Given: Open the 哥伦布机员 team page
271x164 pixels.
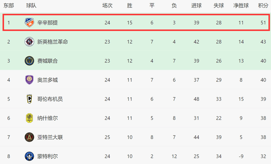Looking at the screenshot, I should pyautogui.click(x=50, y=99).
